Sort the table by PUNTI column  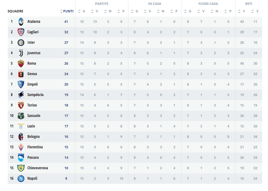(x=67, y=11)
